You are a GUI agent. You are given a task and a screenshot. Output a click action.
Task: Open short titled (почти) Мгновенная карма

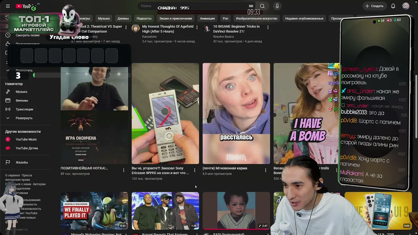tap(225, 168)
